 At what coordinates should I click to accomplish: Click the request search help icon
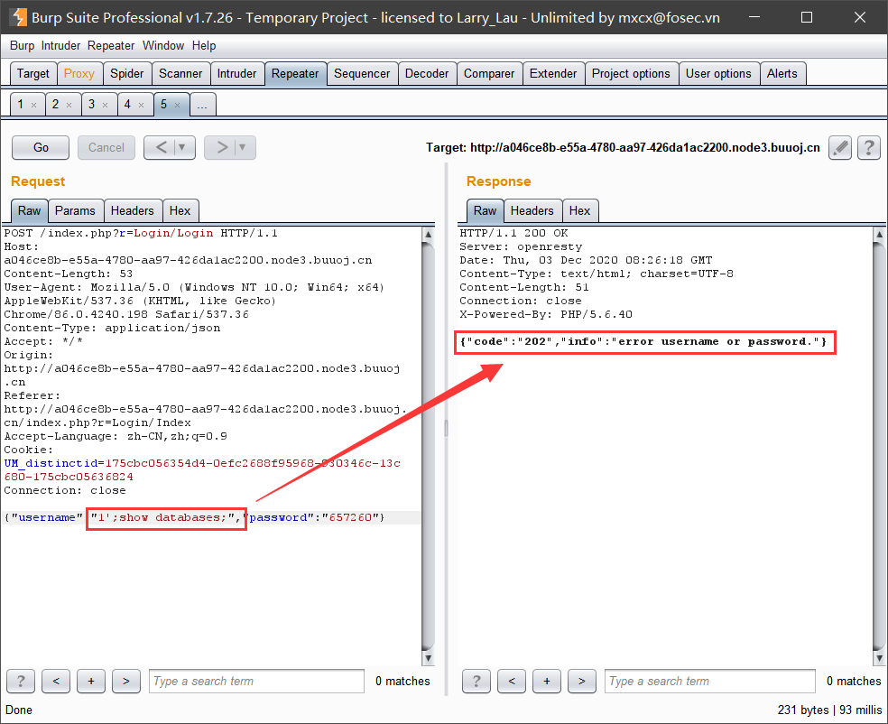point(21,681)
